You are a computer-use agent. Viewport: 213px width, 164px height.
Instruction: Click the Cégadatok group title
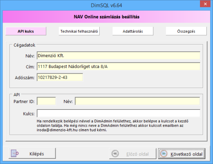24,45
